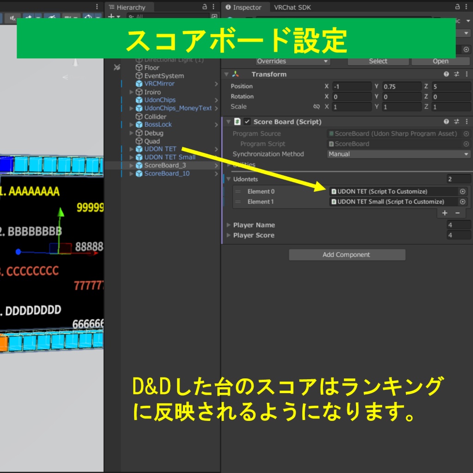This screenshot has height=473, width=473.
Task: Click the Floor object cube icon
Action: [139, 67]
